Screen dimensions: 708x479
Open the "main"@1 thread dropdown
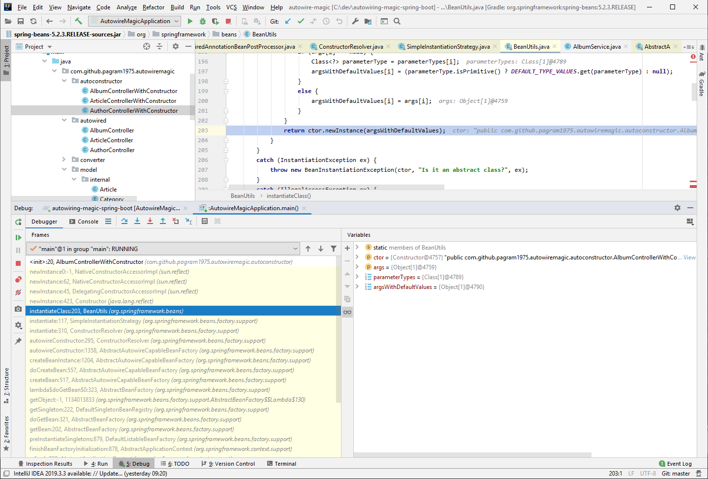point(295,249)
